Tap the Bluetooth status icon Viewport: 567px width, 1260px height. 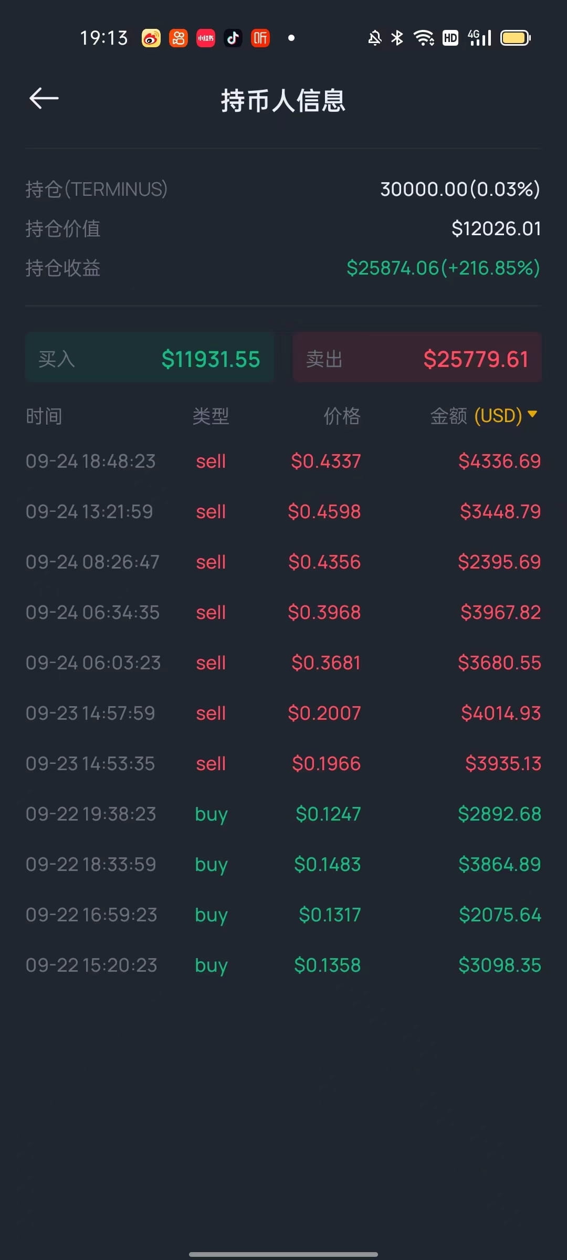coord(397,38)
